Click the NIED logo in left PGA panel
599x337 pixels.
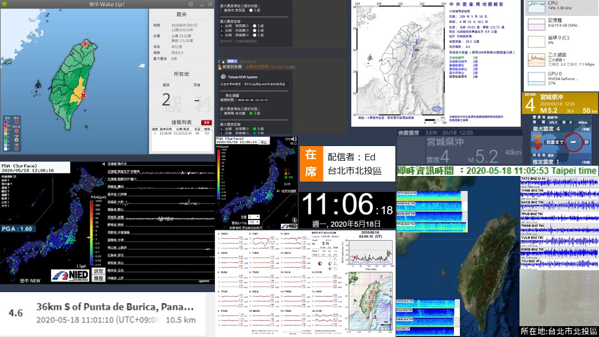pyautogui.click(x=70, y=275)
